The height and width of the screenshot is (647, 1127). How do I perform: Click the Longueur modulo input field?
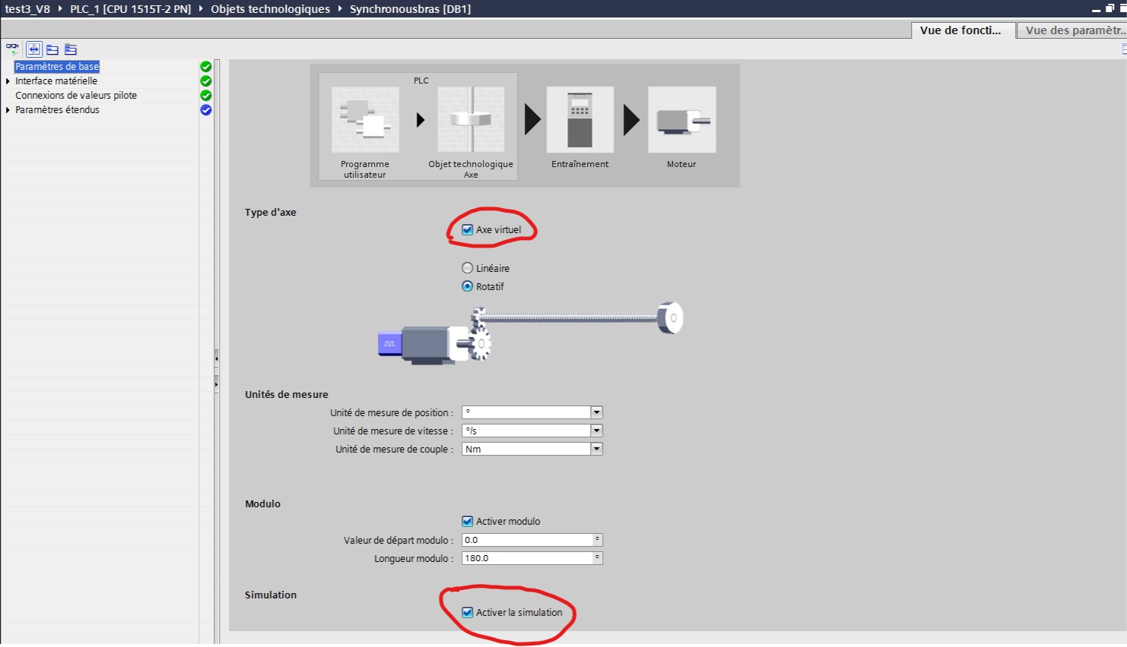point(532,558)
